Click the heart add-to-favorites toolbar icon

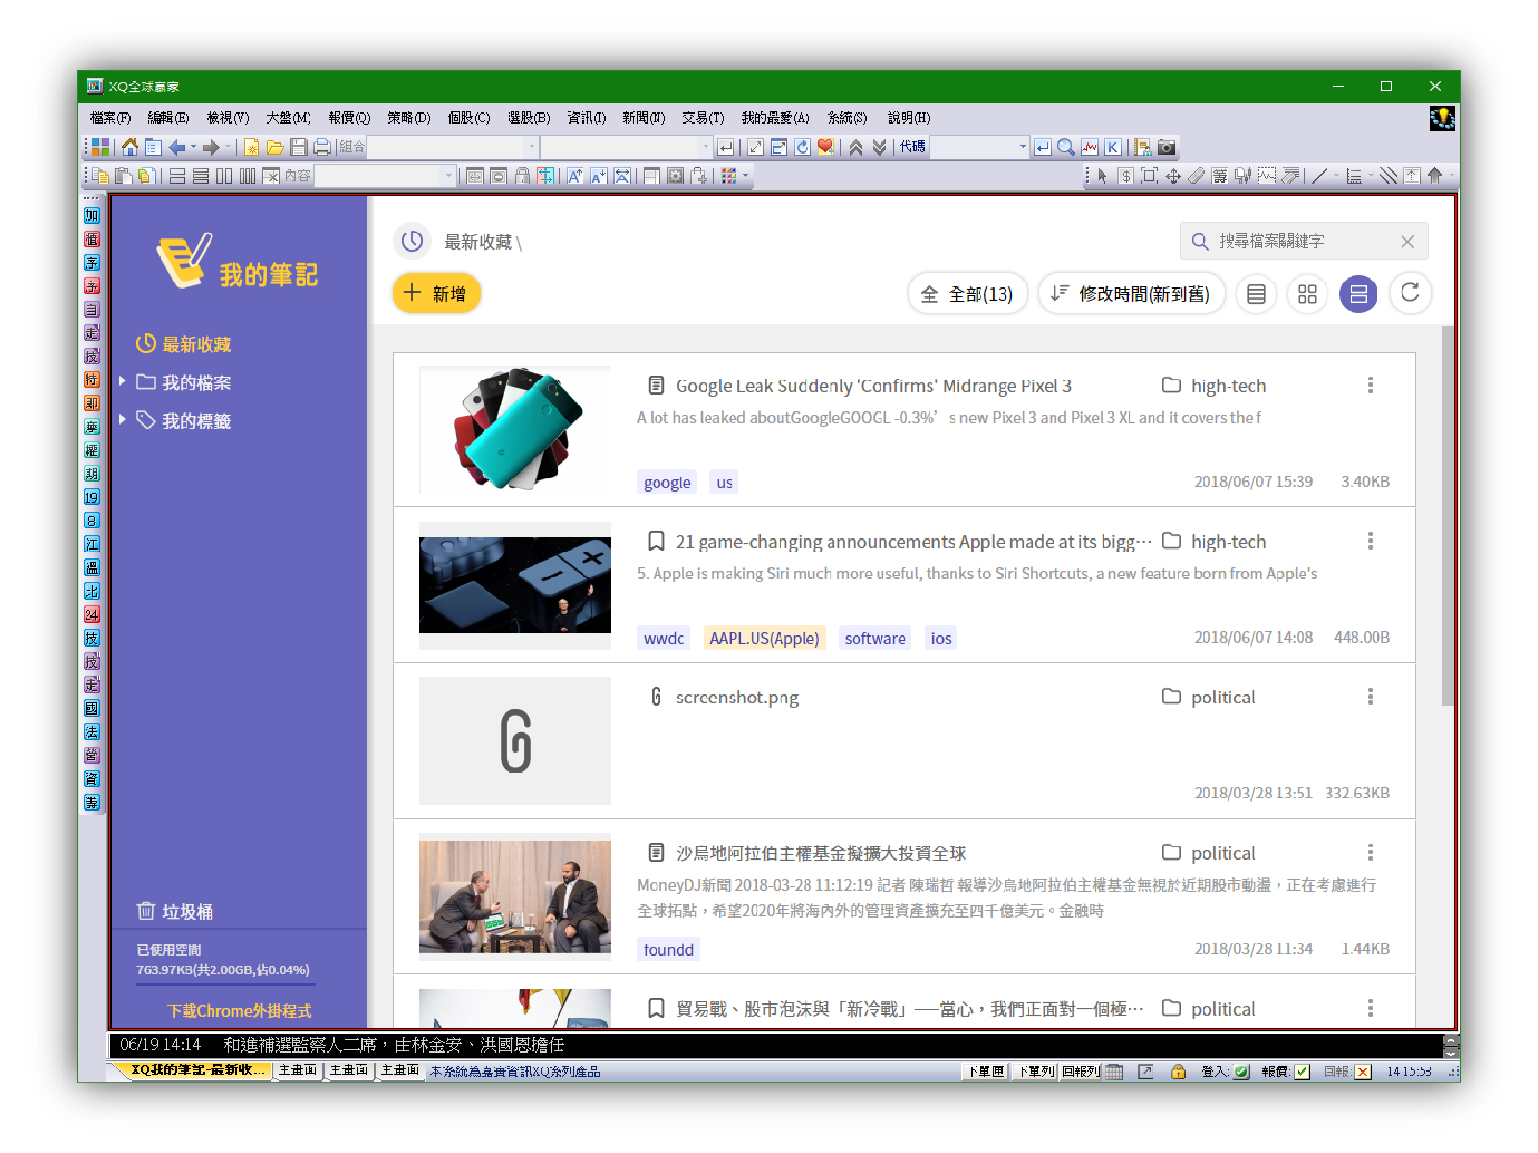point(826,147)
